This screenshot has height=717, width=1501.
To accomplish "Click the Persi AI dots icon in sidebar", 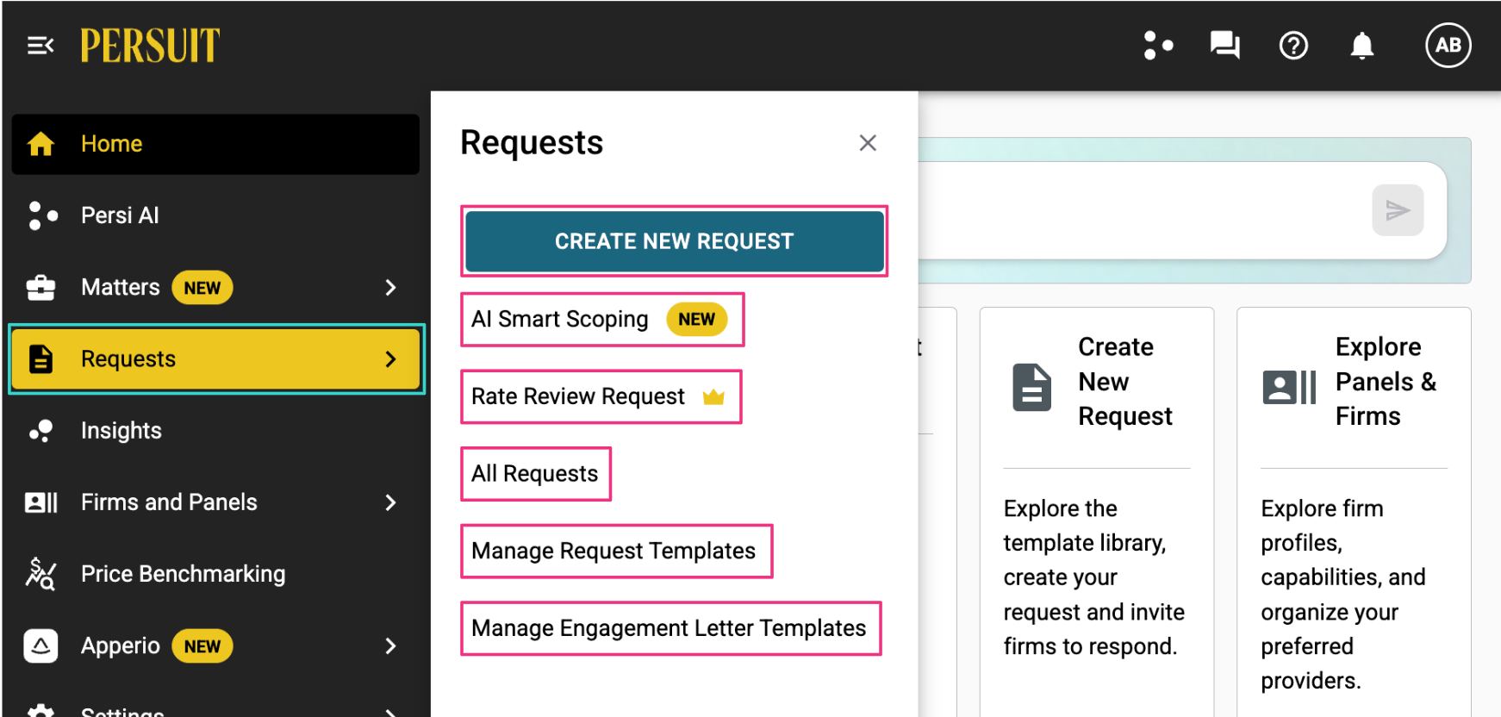I will coord(42,215).
